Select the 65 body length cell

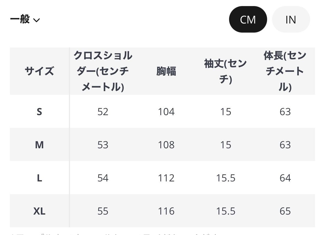coord(285,211)
